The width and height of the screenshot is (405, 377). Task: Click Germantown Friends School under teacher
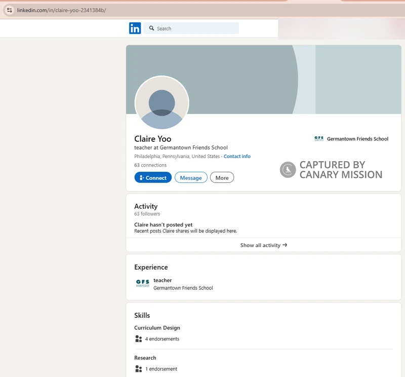tap(183, 288)
